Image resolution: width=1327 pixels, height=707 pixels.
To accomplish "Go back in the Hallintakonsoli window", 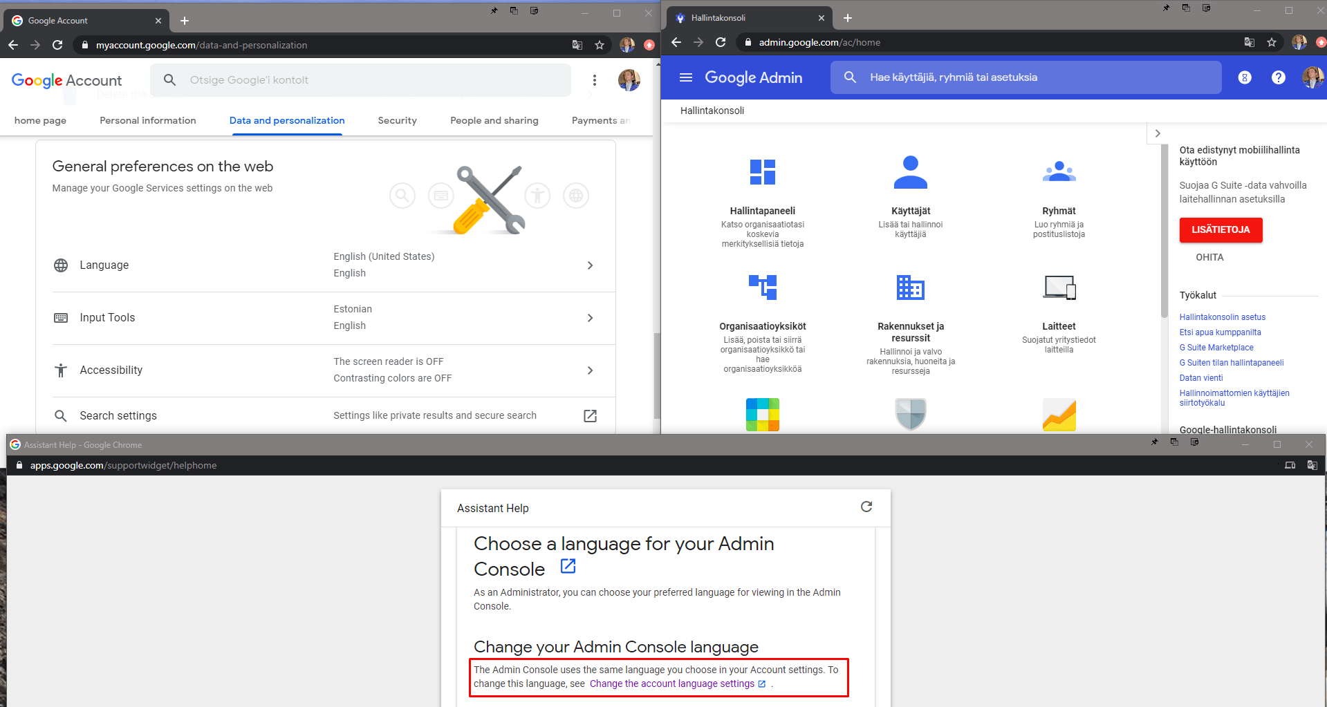I will pos(676,42).
